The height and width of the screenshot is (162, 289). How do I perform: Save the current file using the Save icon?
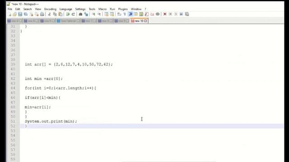(20, 14)
